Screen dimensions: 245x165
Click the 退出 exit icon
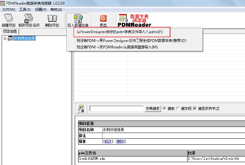103,20
